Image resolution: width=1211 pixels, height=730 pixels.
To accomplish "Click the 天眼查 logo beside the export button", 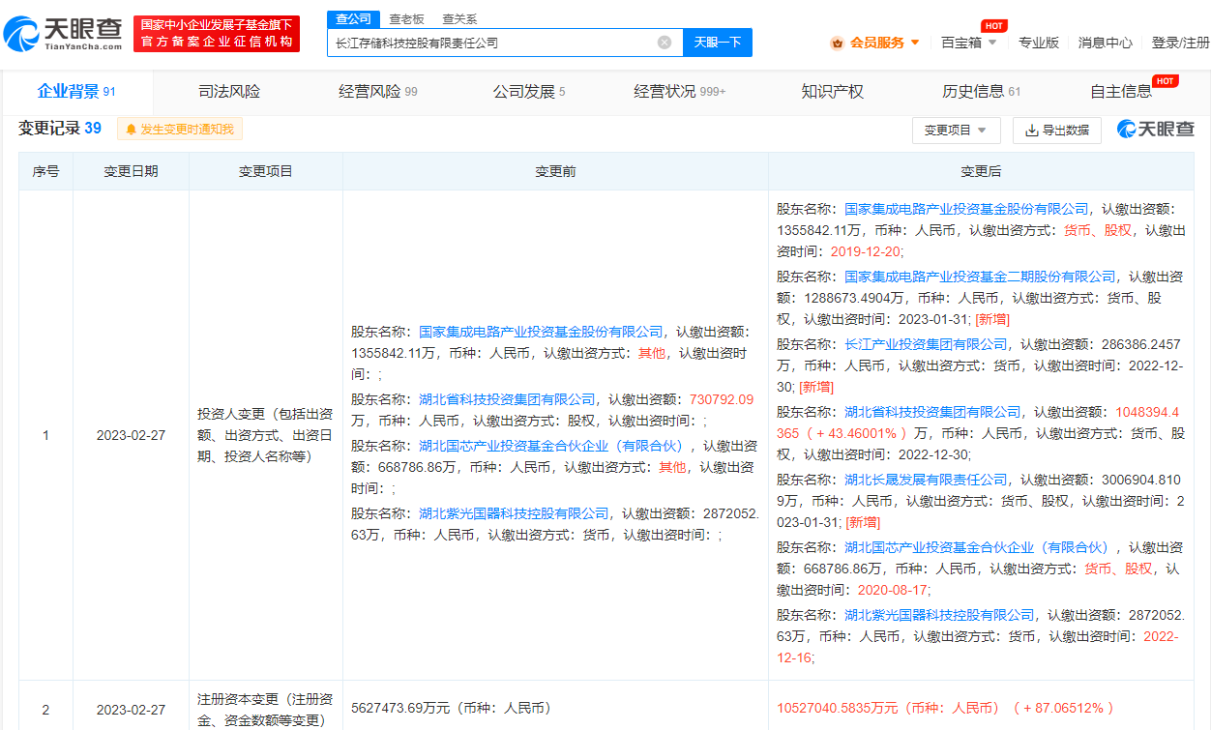I will (x=1156, y=130).
